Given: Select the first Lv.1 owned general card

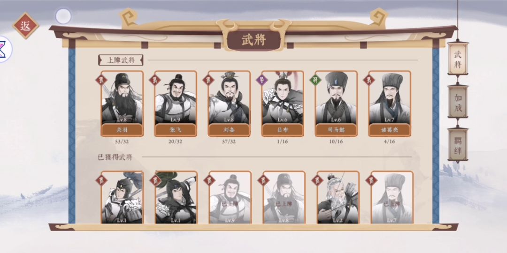Looking at the screenshot, I should click(x=122, y=198).
